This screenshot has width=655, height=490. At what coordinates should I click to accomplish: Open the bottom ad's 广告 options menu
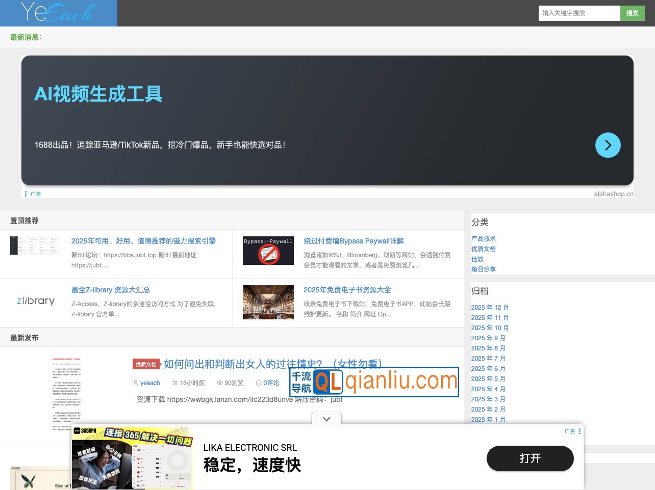pyautogui.click(x=579, y=431)
